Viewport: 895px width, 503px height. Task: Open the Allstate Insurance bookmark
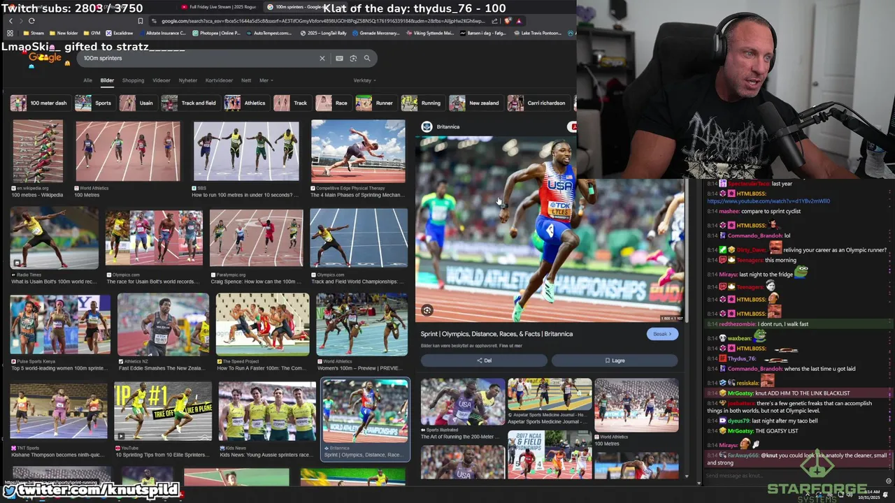click(162, 33)
